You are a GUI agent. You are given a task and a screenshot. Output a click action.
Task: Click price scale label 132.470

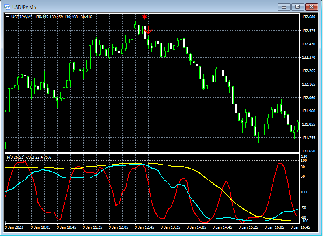tap(308, 44)
